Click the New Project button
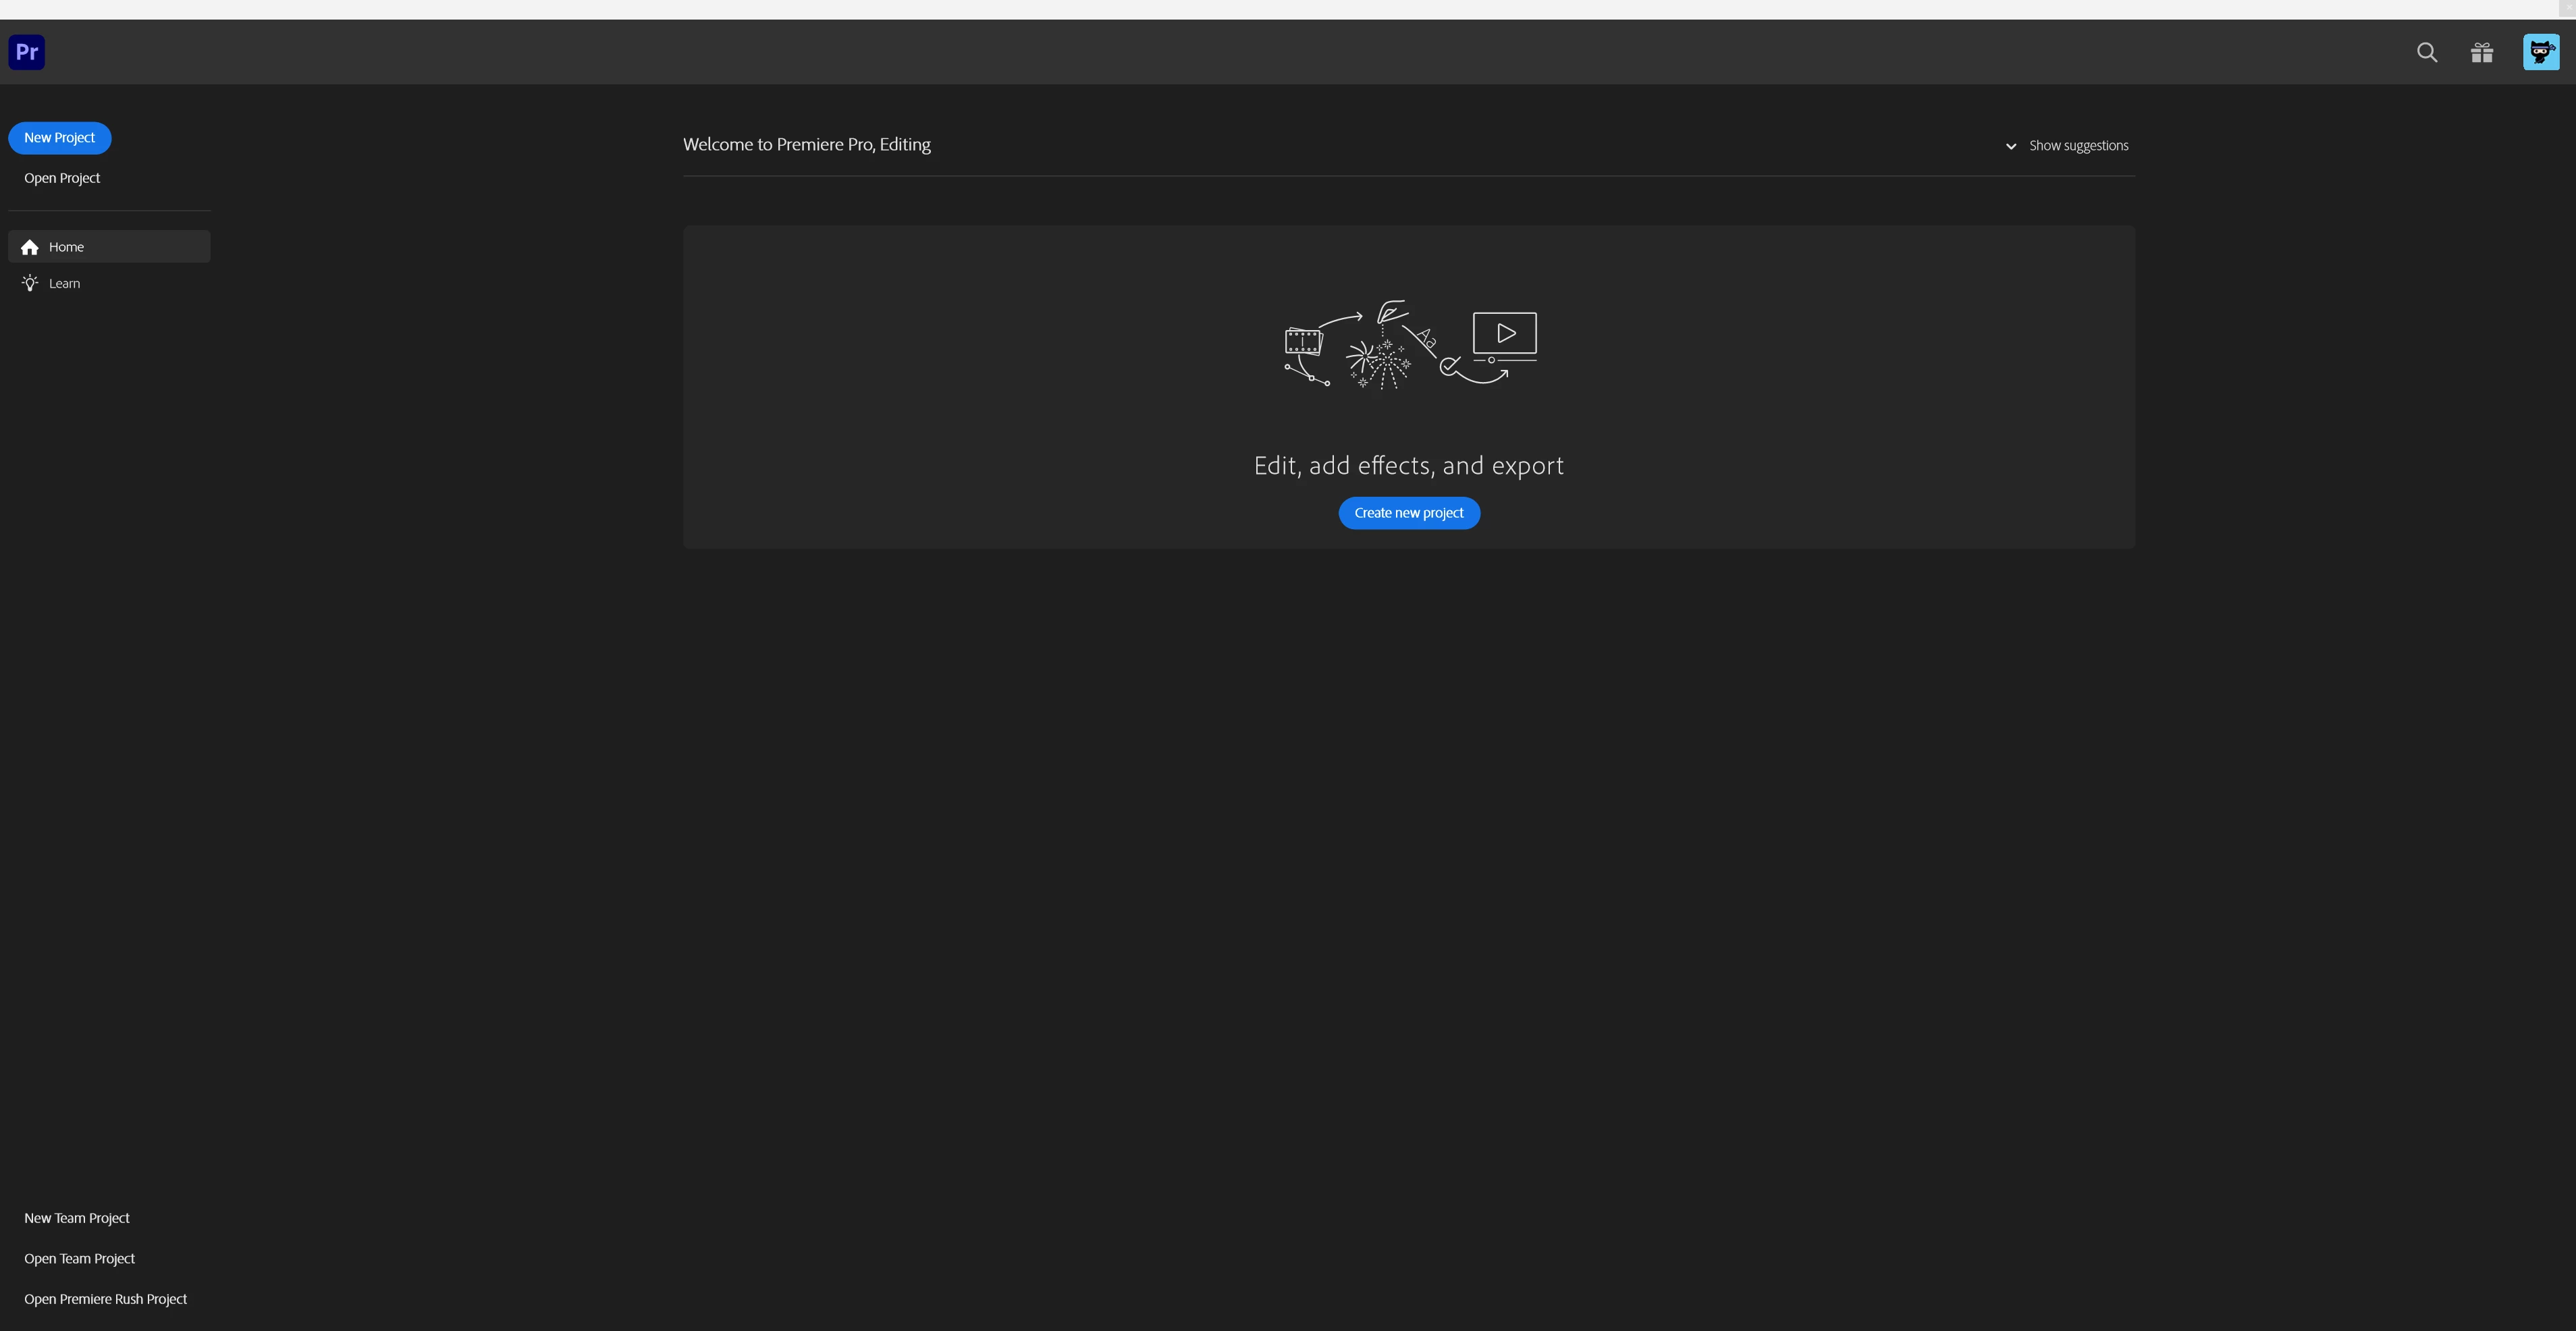The image size is (2576, 1331). pos(60,138)
